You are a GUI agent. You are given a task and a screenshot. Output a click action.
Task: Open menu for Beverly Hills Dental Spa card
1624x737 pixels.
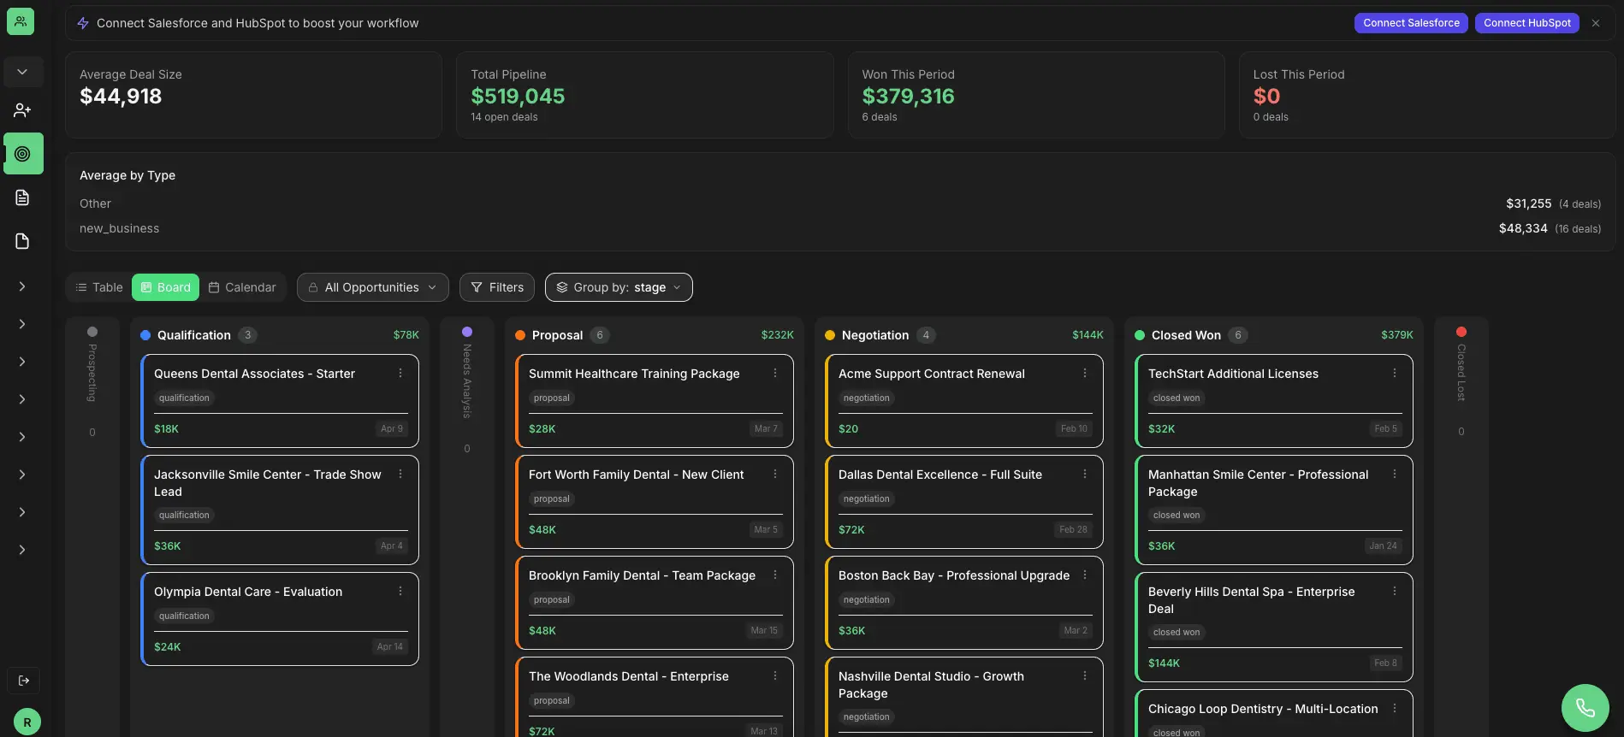click(x=1395, y=591)
